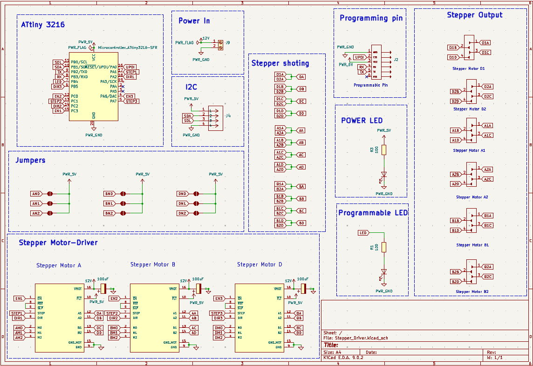
Task: Click 'File: Stepper_Driver.kicad_sch' in title block
Action: coord(355,338)
